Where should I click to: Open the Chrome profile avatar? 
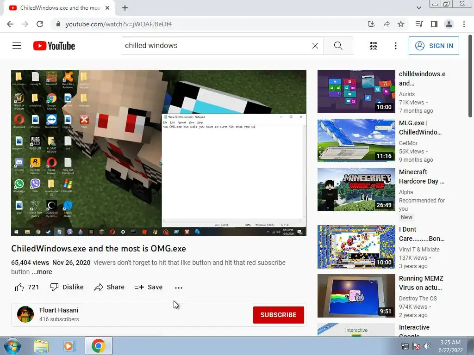(449, 24)
